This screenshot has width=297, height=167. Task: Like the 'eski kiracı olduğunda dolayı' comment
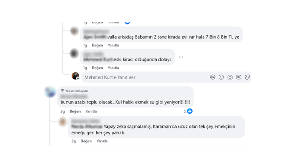(x=97, y=68)
